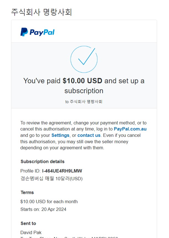
Task: Click the Sent to heading
Action: [28, 223]
